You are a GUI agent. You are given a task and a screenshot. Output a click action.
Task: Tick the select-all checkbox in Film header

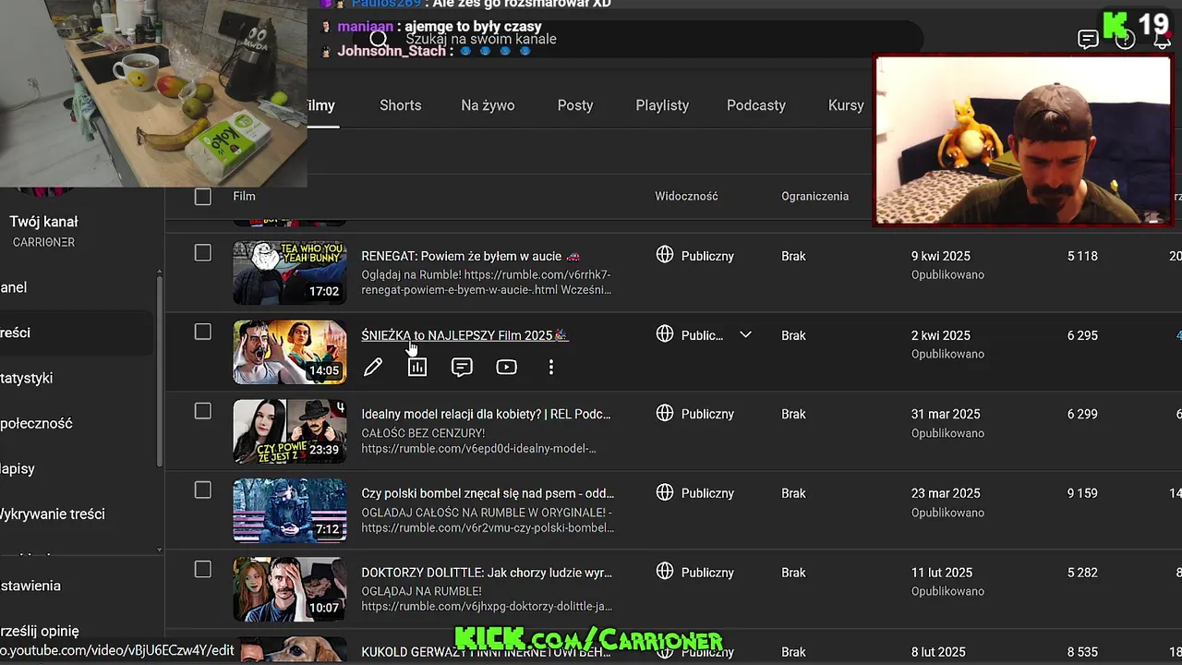tap(203, 196)
